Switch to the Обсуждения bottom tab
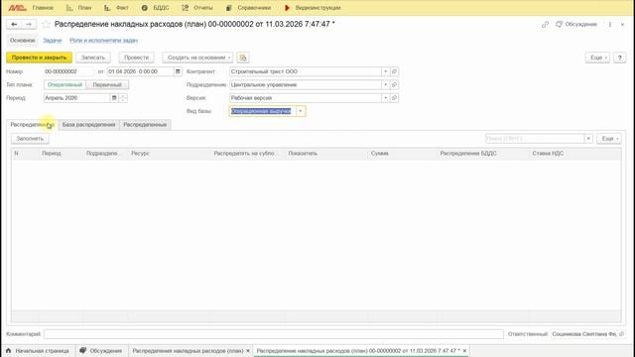The image size is (635, 357). click(101, 351)
